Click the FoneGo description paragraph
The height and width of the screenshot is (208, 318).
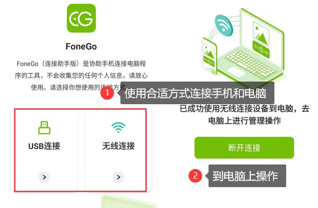click(x=81, y=76)
